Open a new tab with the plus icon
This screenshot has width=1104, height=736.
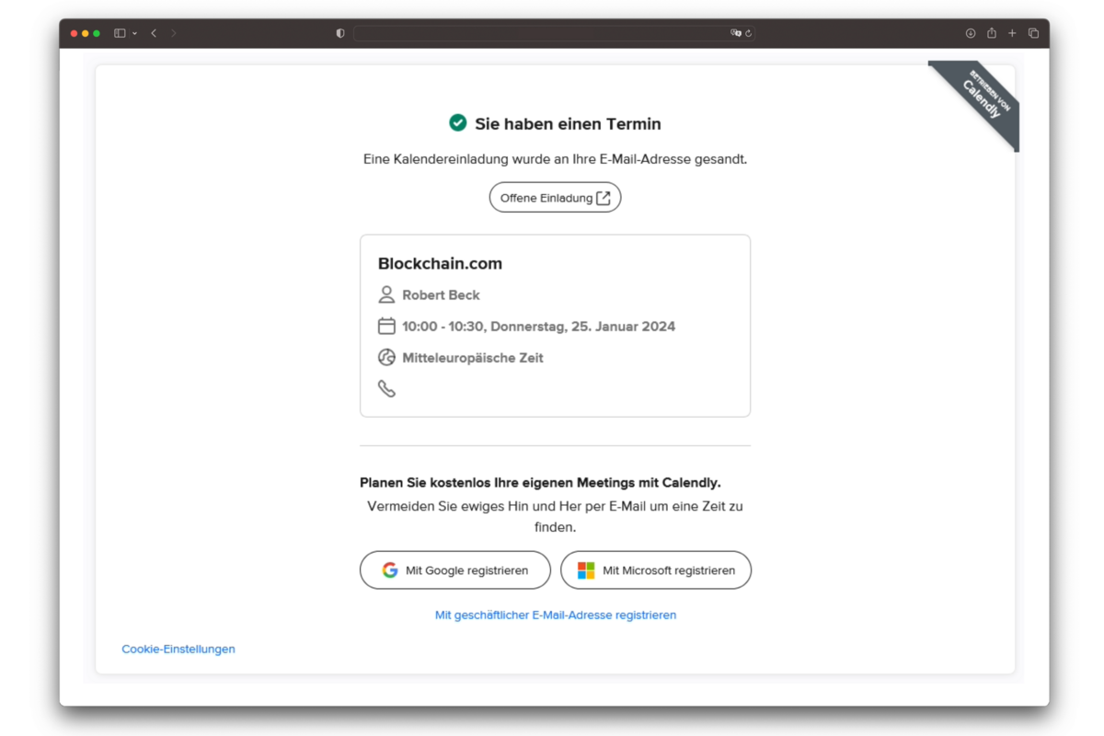coord(1012,33)
